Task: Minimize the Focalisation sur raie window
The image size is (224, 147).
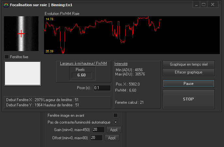Action: 196,5
